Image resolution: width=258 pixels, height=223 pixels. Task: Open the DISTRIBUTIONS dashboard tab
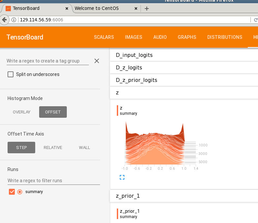coord(225,37)
